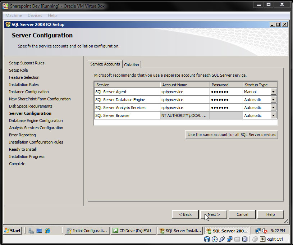293x245 pixels.
Task: Open Database Engine startup type dropdown
Action: pos(273,100)
